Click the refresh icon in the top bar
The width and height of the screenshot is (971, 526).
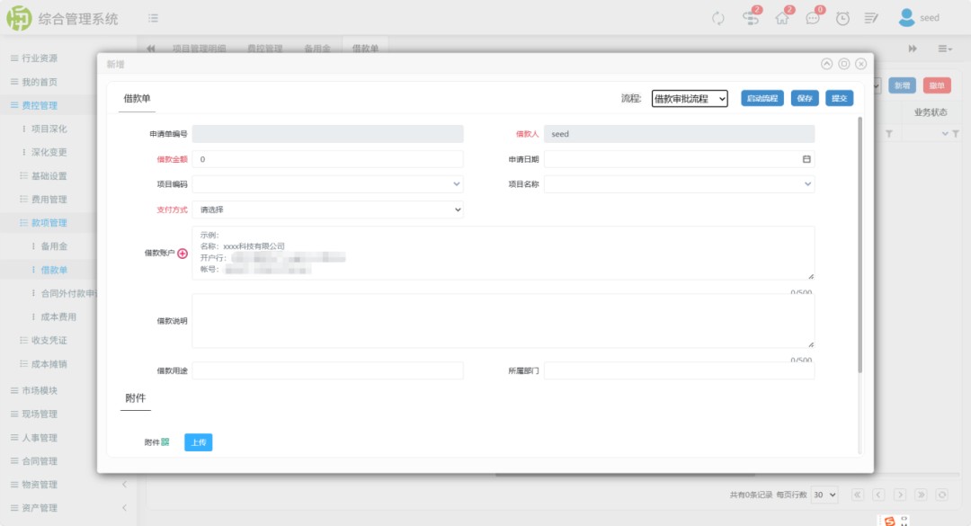717,18
